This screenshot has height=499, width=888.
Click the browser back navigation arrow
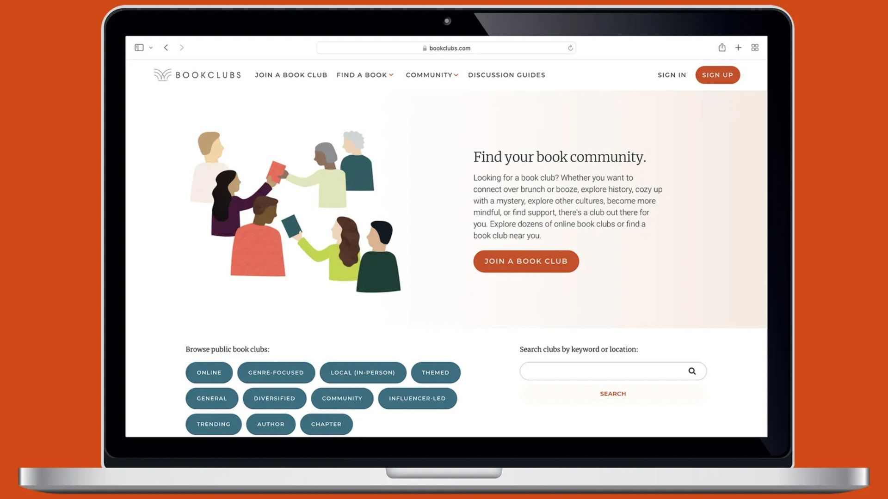165,48
